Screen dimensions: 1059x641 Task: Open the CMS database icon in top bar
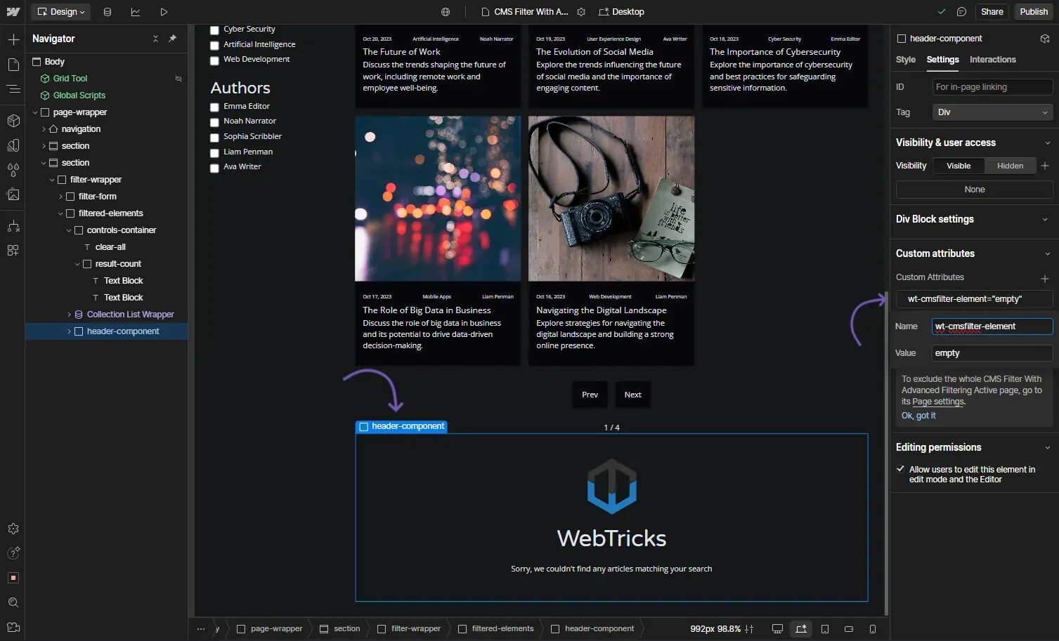(108, 12)
